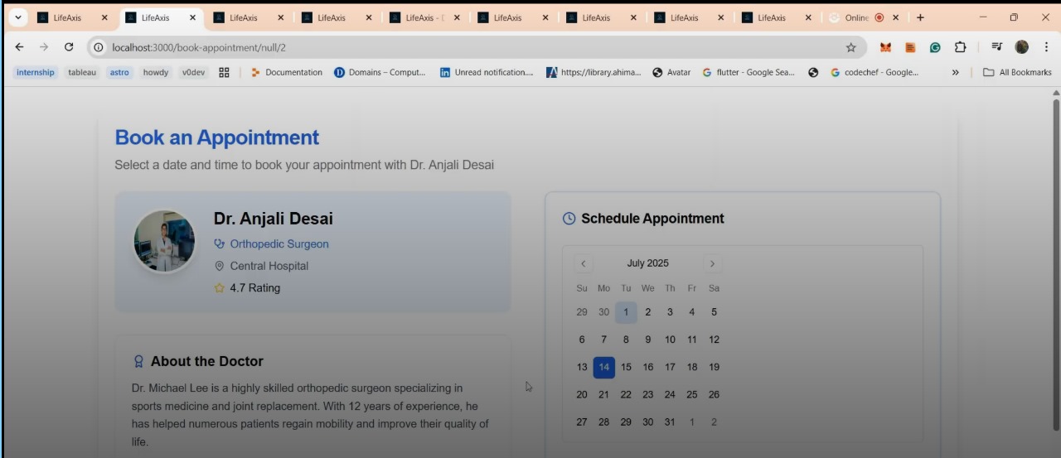Click the Orthopedic Surgeon specialty text
Screen dimensions: 1061x458
coord(279,244)
